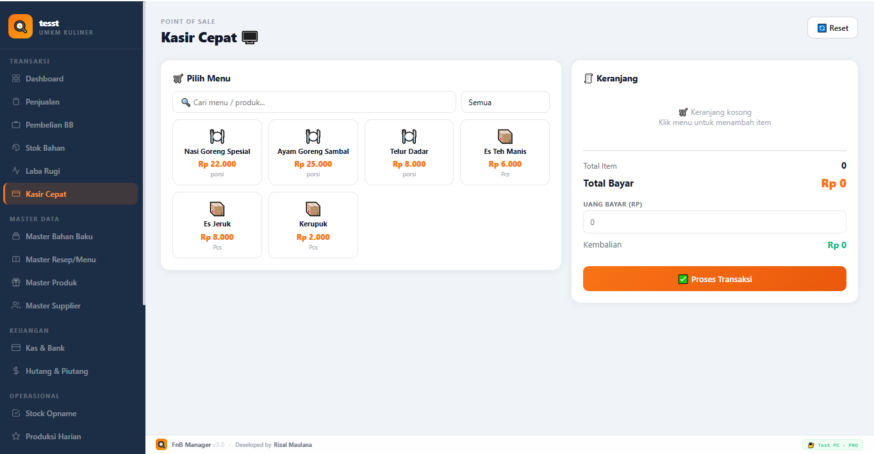This screenshot has height=454, width=874.
Task: Add Es Teh Manis Rp 6.000 item
Action: click(506, 152)
